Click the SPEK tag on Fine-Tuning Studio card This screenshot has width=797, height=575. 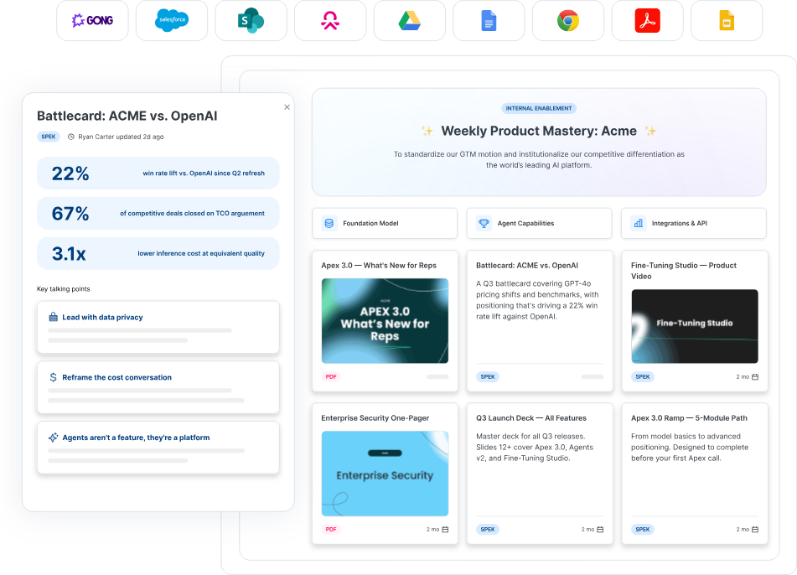(643, 376)
